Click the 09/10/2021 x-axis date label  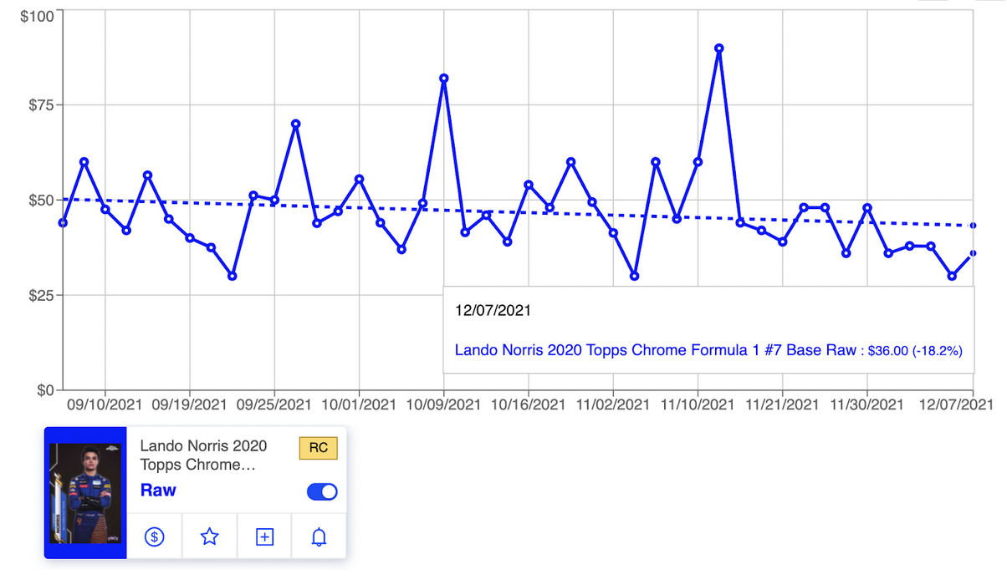(105, 404)
